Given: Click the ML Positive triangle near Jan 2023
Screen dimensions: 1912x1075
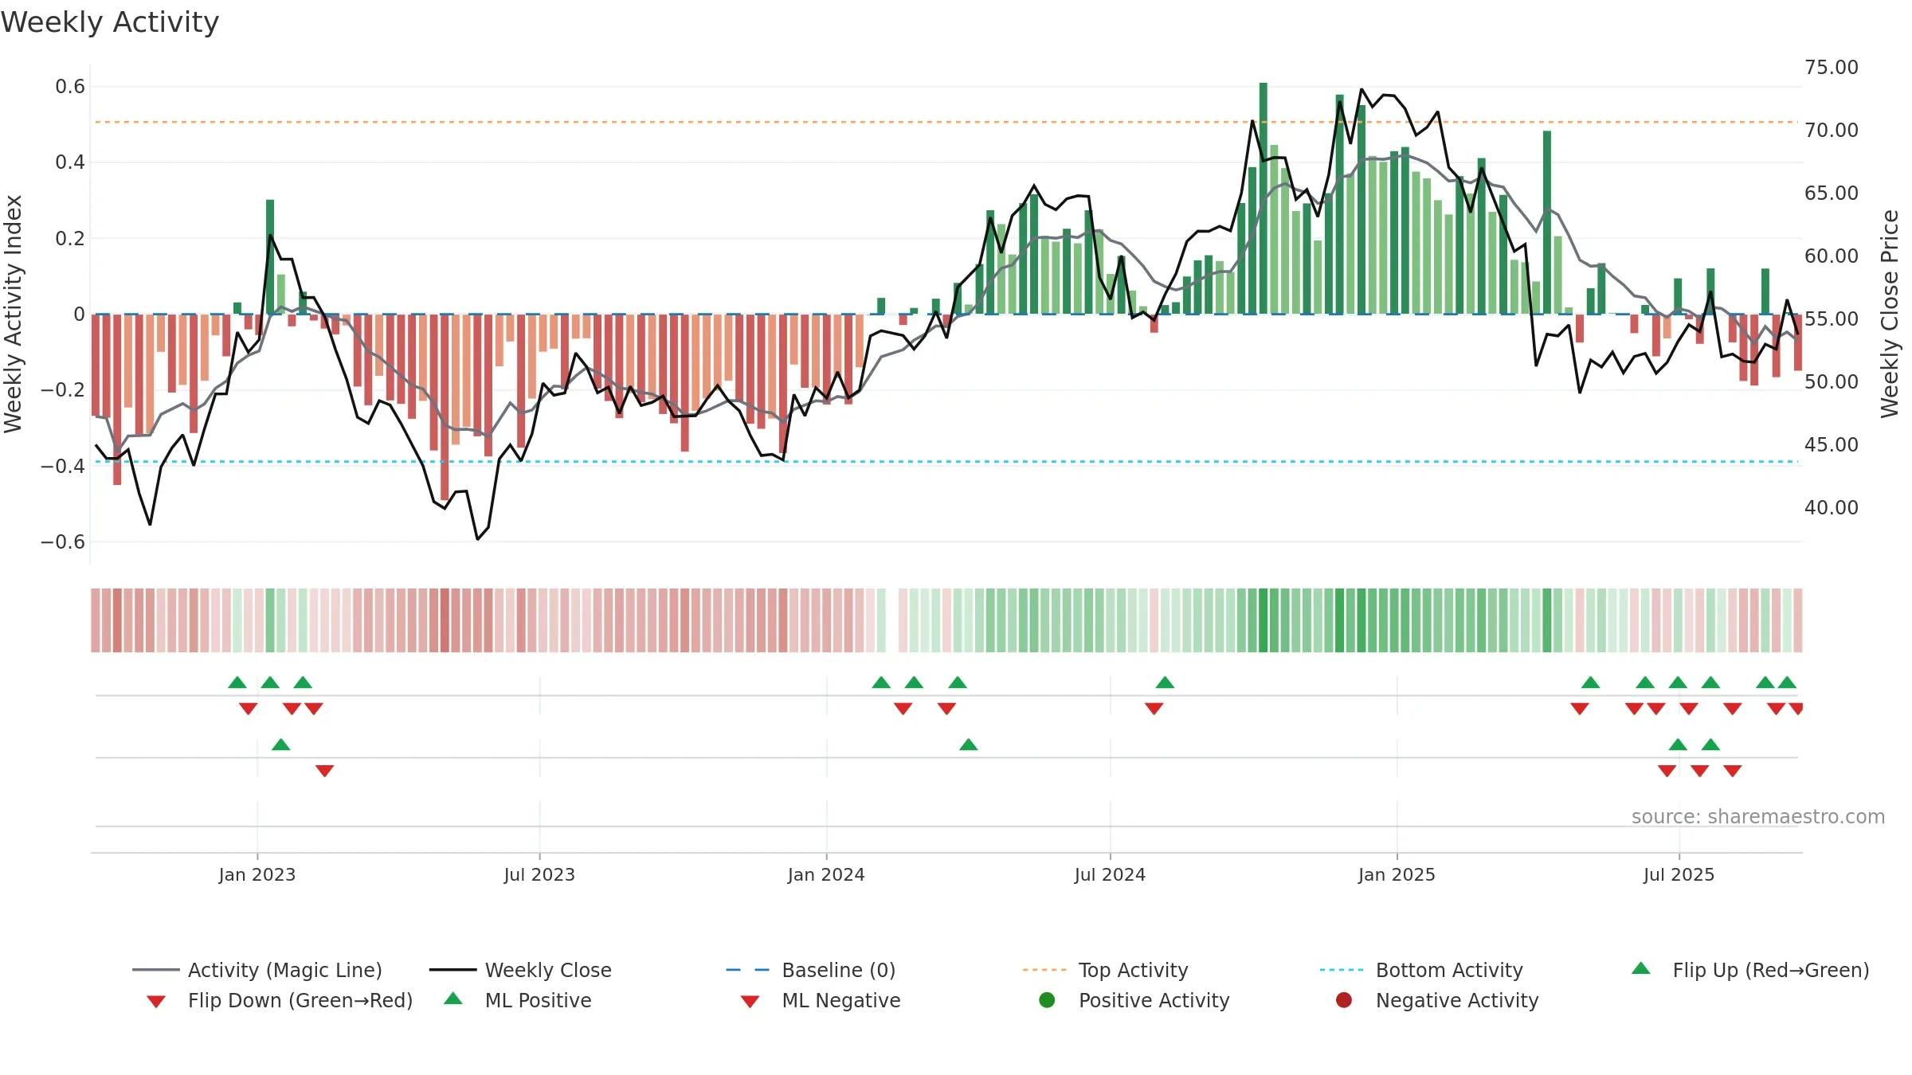Looking at the screenshot, I should (280, 745).
